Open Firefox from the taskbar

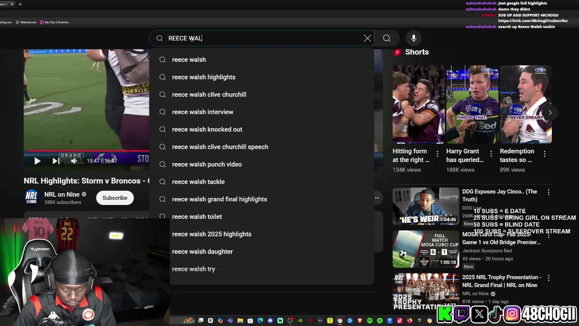(x=410, y=321)
